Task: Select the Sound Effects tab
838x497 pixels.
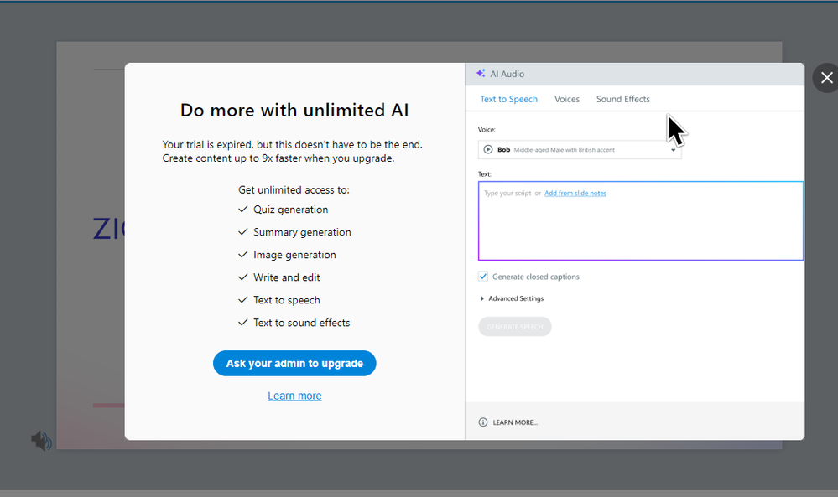Action: pyautogui.click(x=622, y=99)
